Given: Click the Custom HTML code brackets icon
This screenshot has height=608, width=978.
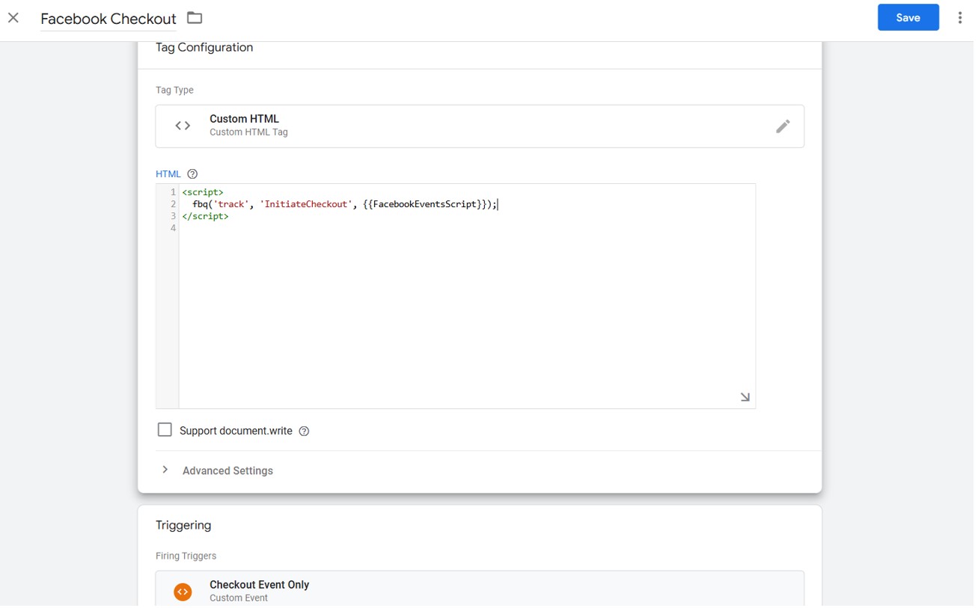Looking at the screenshot, I should pyautogui.click(x=183, y=126).
